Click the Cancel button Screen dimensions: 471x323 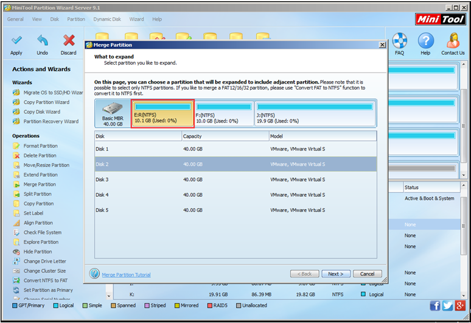tap(368, 274)
